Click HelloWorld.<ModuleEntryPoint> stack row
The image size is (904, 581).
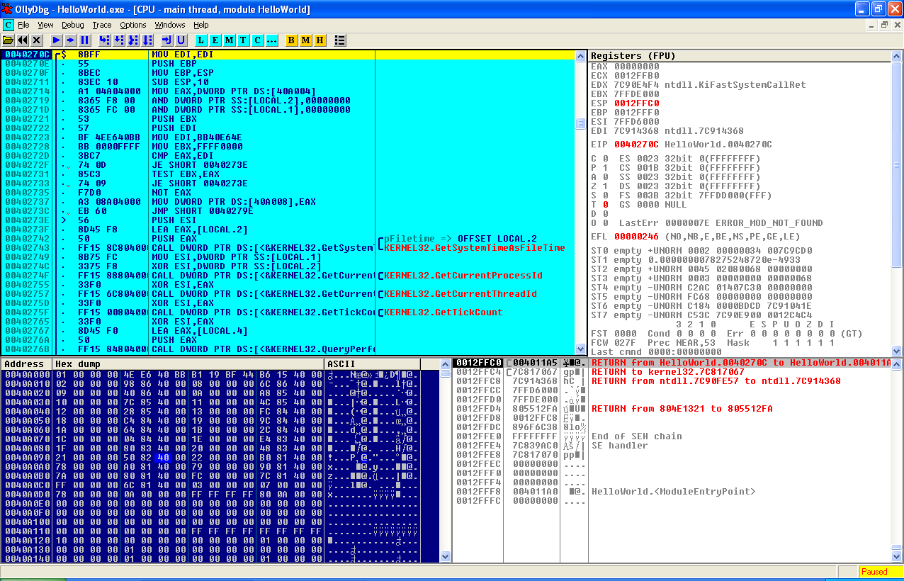[674, 492]
